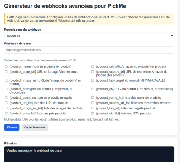Check the {product_count} checkbox
180x162 pixels.
click(x=6, y=97)
